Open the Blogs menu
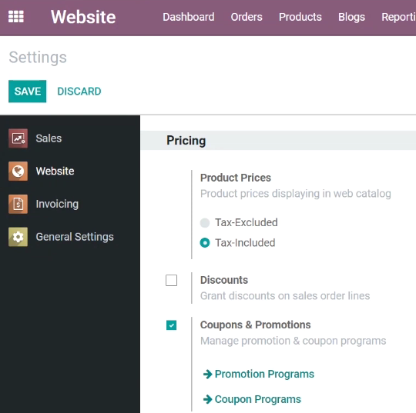The width and height of the screenshot is (416, 413). [351, 17]
